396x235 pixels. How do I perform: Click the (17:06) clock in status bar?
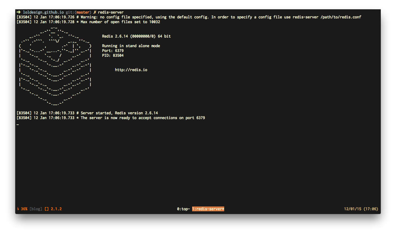click(371, 209)
